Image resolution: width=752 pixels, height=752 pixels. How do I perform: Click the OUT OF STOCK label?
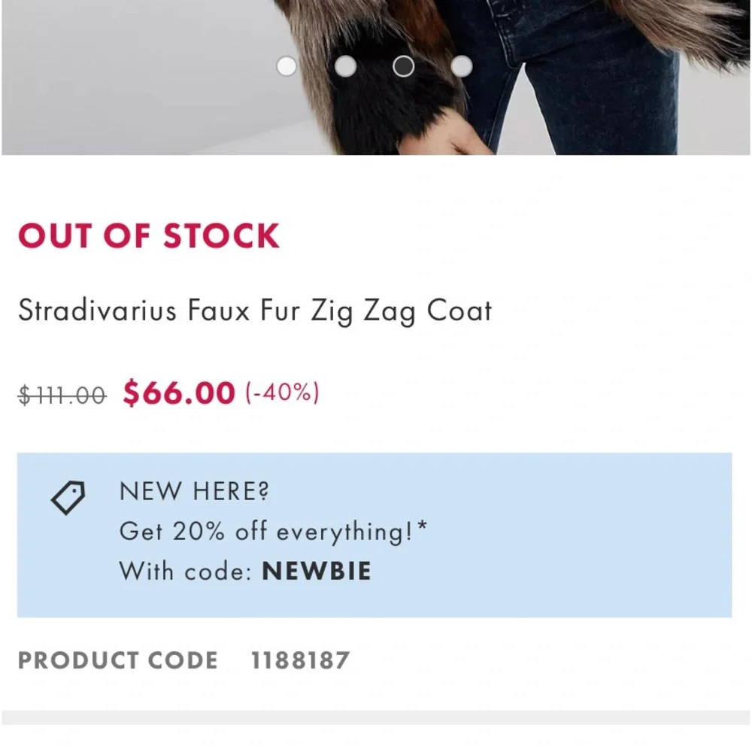[148, 236]
